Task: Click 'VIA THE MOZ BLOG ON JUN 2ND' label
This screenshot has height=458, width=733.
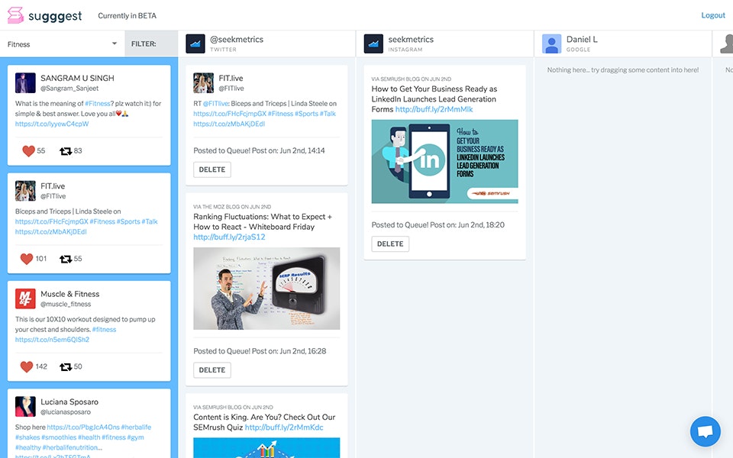Action: [232, 207]
